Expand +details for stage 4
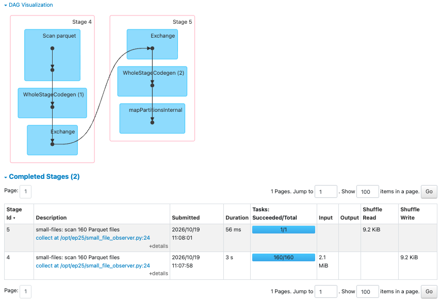 point(158,274)
